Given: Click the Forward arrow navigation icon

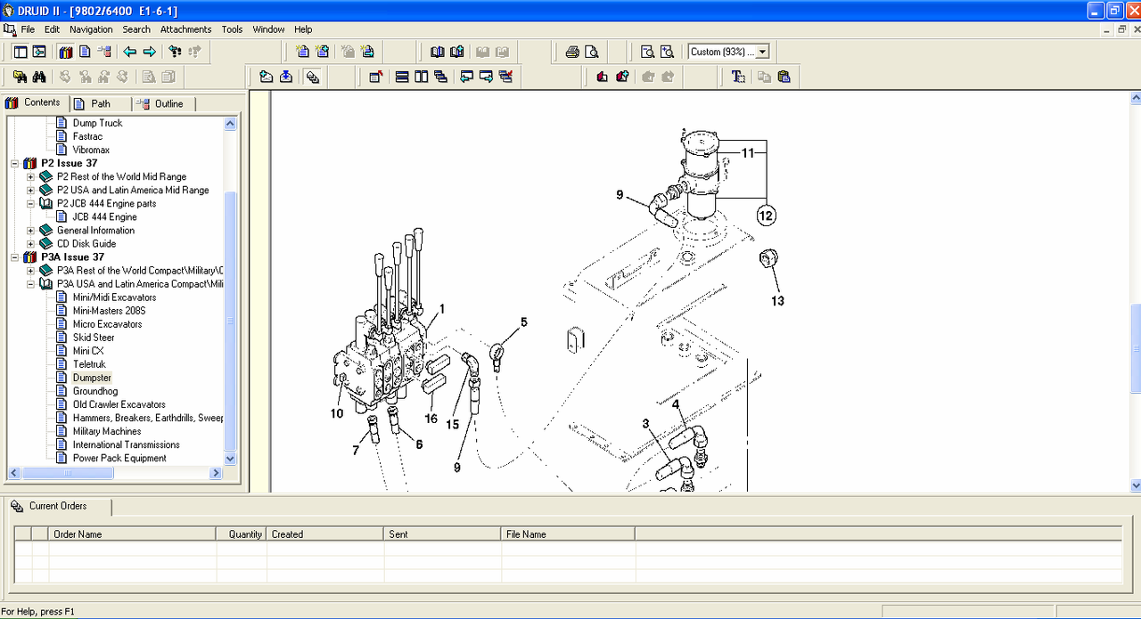Looking at the screenshot, I should point(150,52).
